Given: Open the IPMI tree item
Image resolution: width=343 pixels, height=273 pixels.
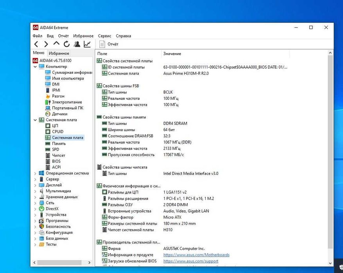Looking at the screenshot, I should point(53,90).
